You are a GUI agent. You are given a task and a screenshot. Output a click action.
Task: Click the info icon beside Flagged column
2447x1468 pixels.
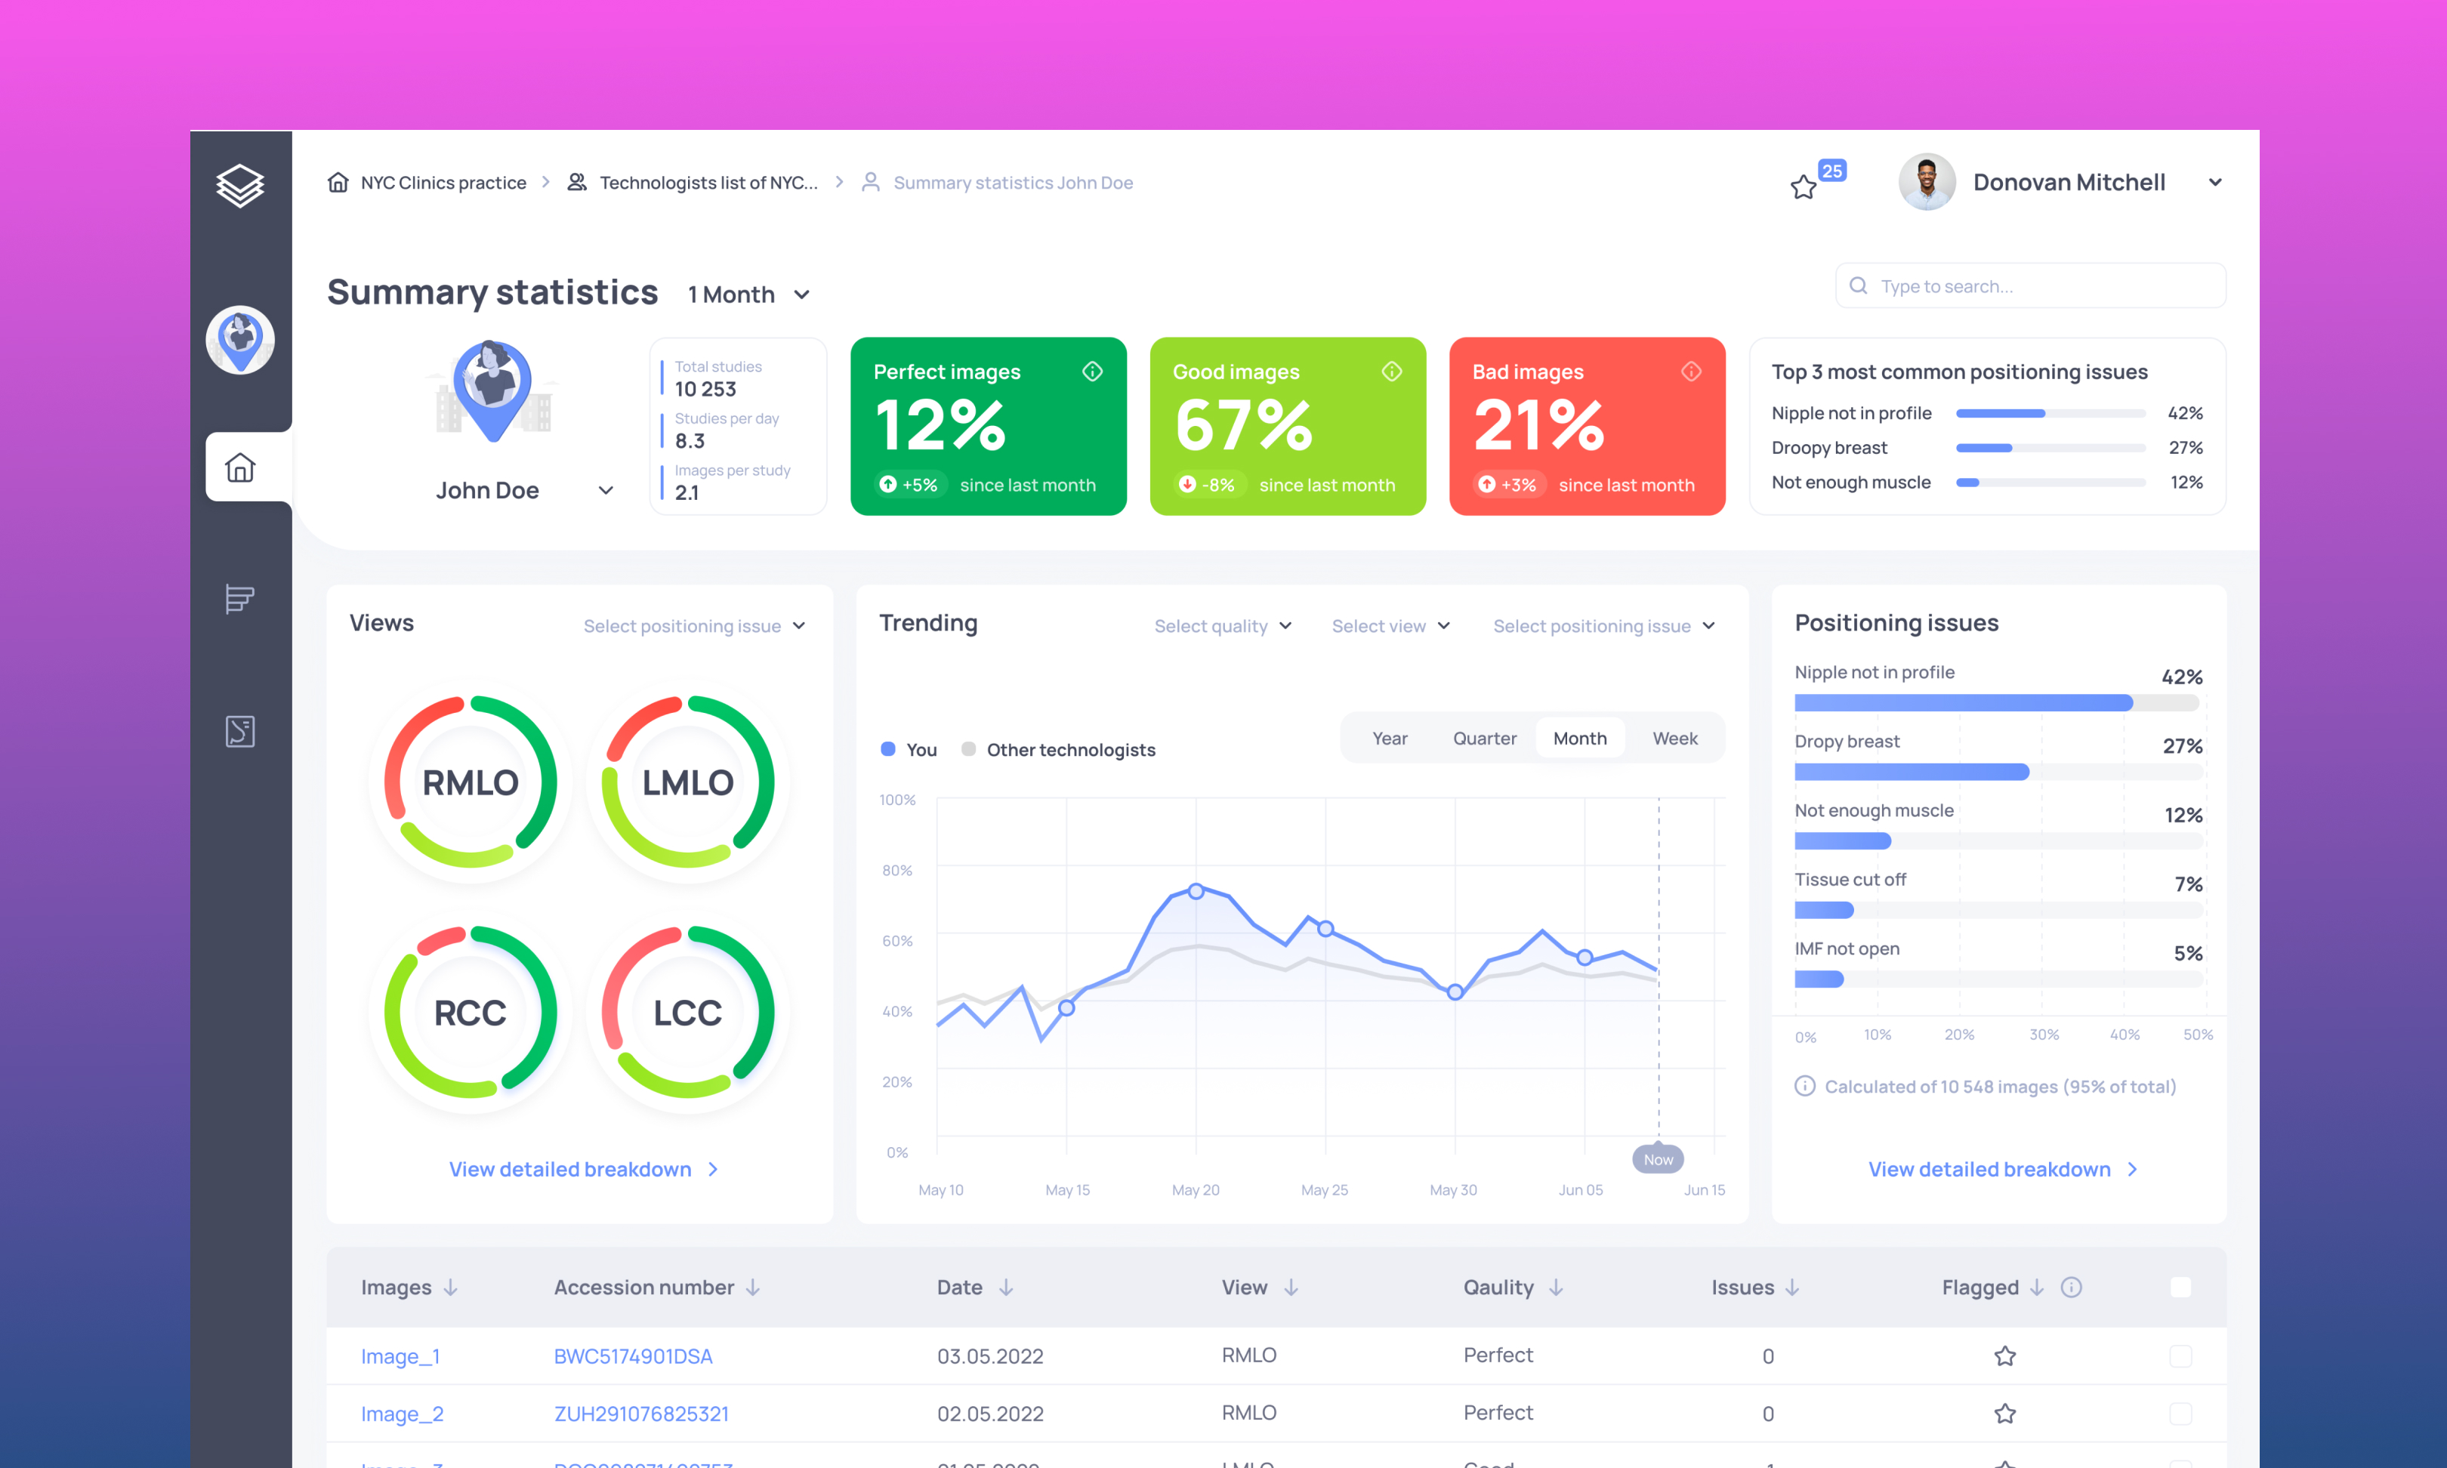tap(2071, 1287)
